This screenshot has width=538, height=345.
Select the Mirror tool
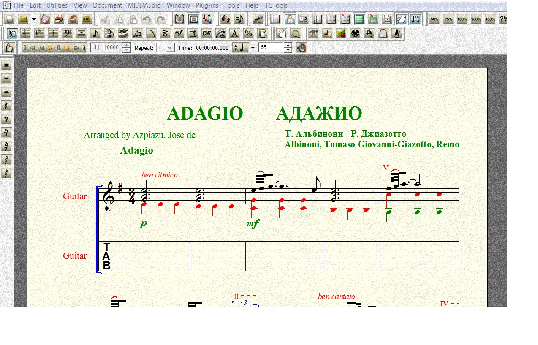pos(383,33)
